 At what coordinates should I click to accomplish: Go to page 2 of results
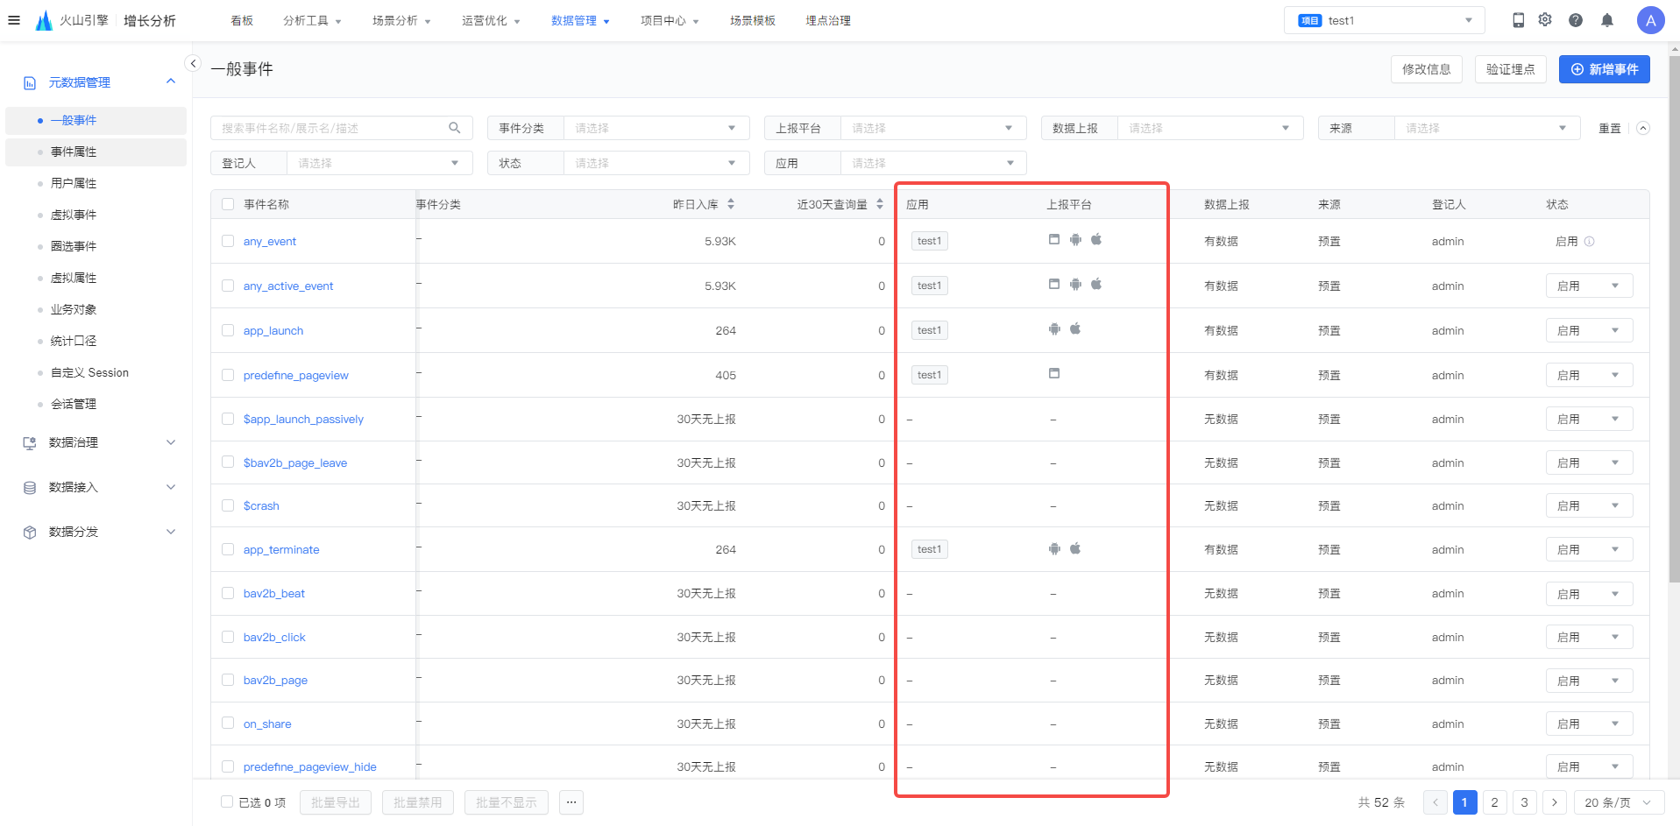pos(1495,802)
